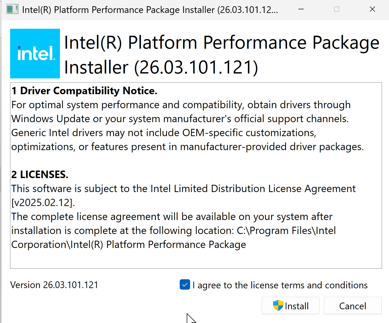Click the "Generic Intel drivers" sentence
Viewport: 389px width, 323px height.
pos(57,133)
